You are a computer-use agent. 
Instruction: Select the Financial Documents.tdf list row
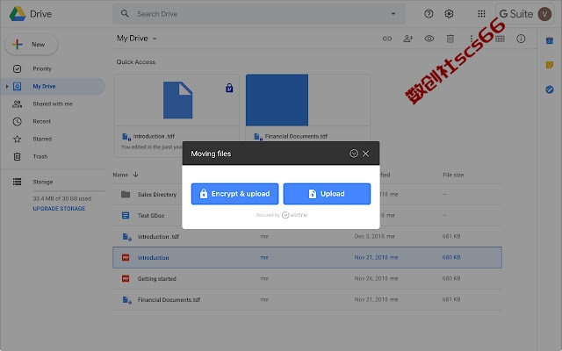click(307, 300)
